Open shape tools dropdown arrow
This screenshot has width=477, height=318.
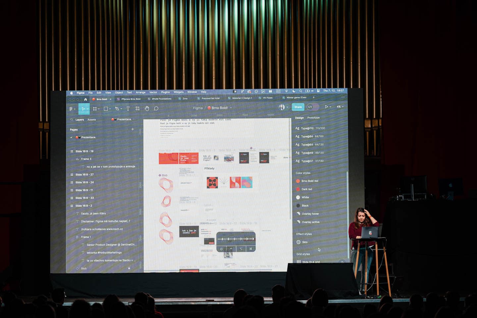pos(110,109)
